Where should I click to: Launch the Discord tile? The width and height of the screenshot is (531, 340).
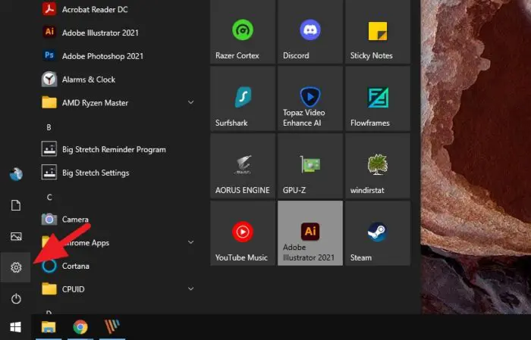[310, 32]
